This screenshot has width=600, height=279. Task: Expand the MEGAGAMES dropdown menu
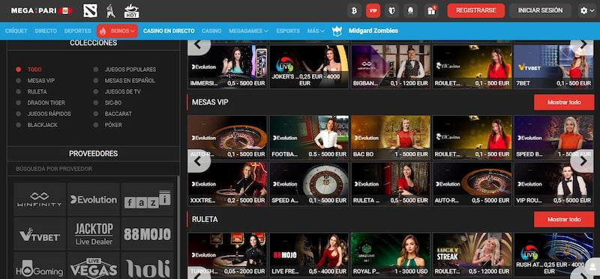[248, 31]
